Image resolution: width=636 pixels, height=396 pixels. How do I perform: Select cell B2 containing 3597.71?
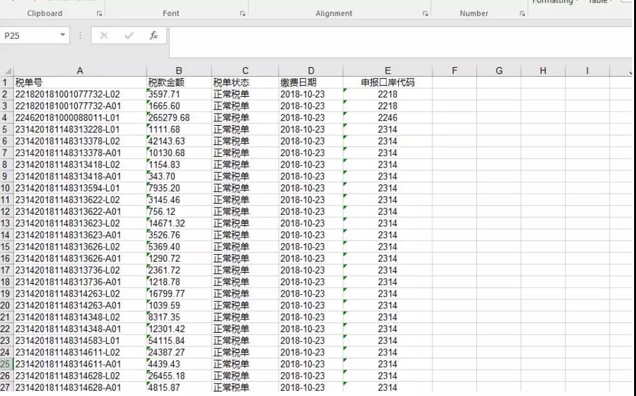[179, 93]
